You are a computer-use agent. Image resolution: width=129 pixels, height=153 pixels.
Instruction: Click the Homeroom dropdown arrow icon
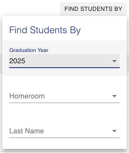(x=114, y=96)
